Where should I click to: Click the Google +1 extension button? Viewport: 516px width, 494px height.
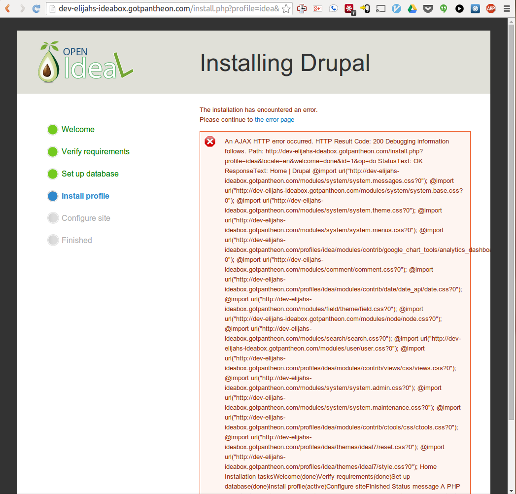pos(317,8)
